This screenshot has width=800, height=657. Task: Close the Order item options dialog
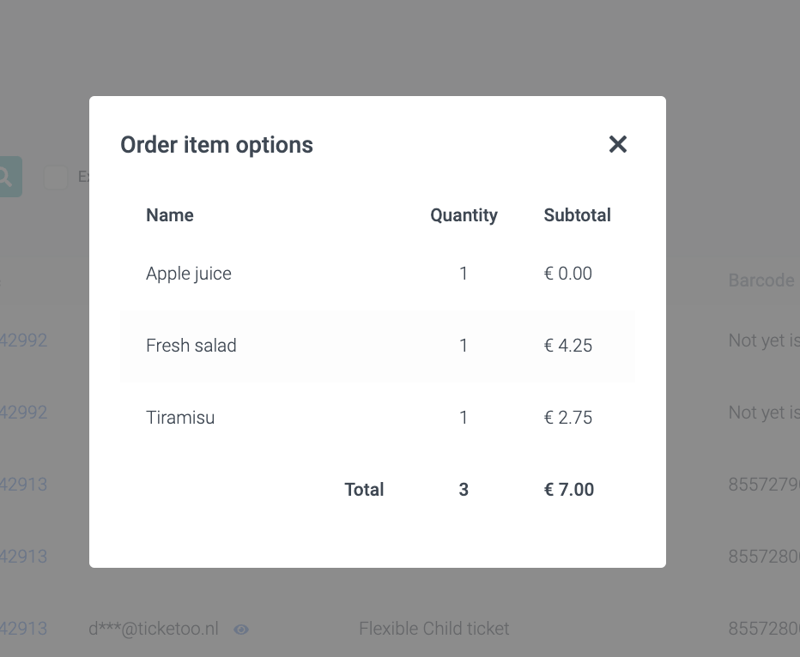(618, 144)
